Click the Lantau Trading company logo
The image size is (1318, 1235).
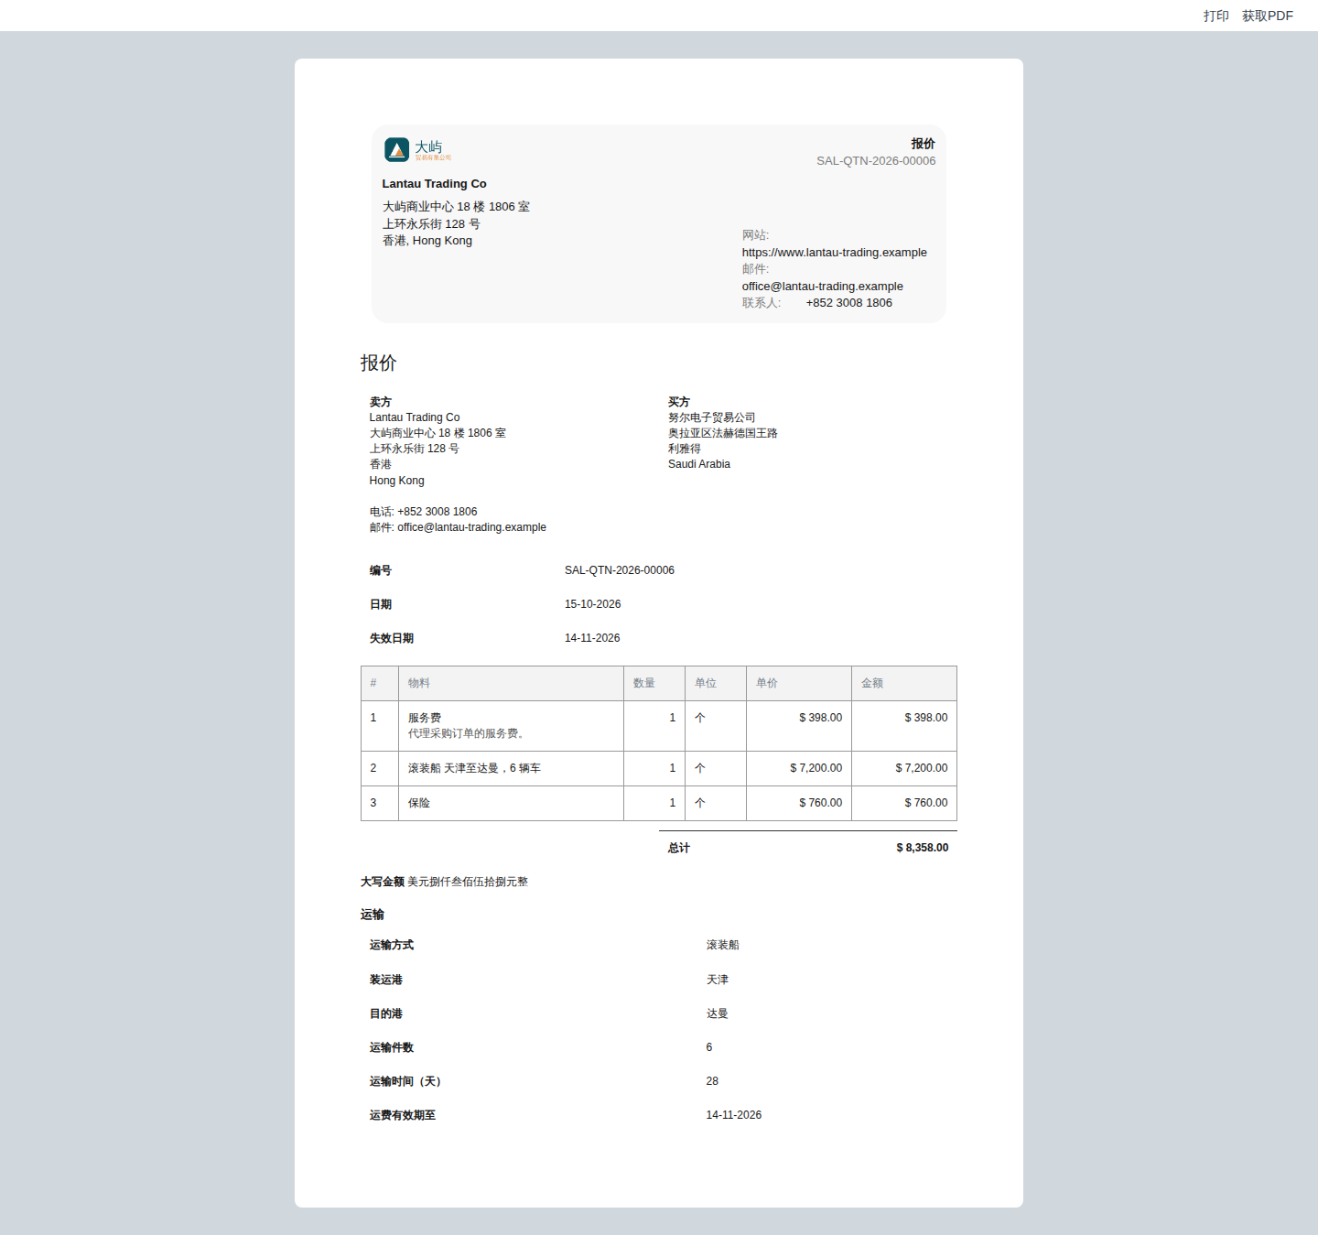tap(417, 149)
